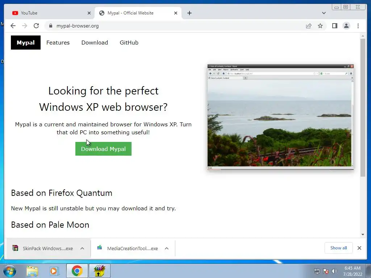
Task: Click text 'New Mypal is still unstable'
Action: [x=47, y=208]
